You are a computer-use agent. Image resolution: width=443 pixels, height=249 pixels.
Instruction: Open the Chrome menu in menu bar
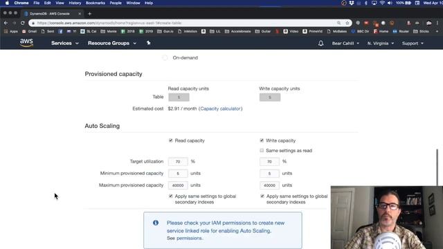pos(21,3)
